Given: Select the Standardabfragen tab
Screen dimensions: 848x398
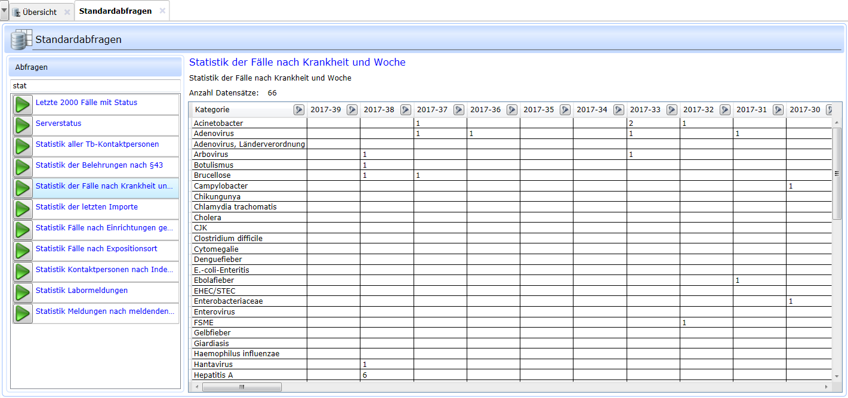Looking at the screenshot, I should [x=115, y=11].
